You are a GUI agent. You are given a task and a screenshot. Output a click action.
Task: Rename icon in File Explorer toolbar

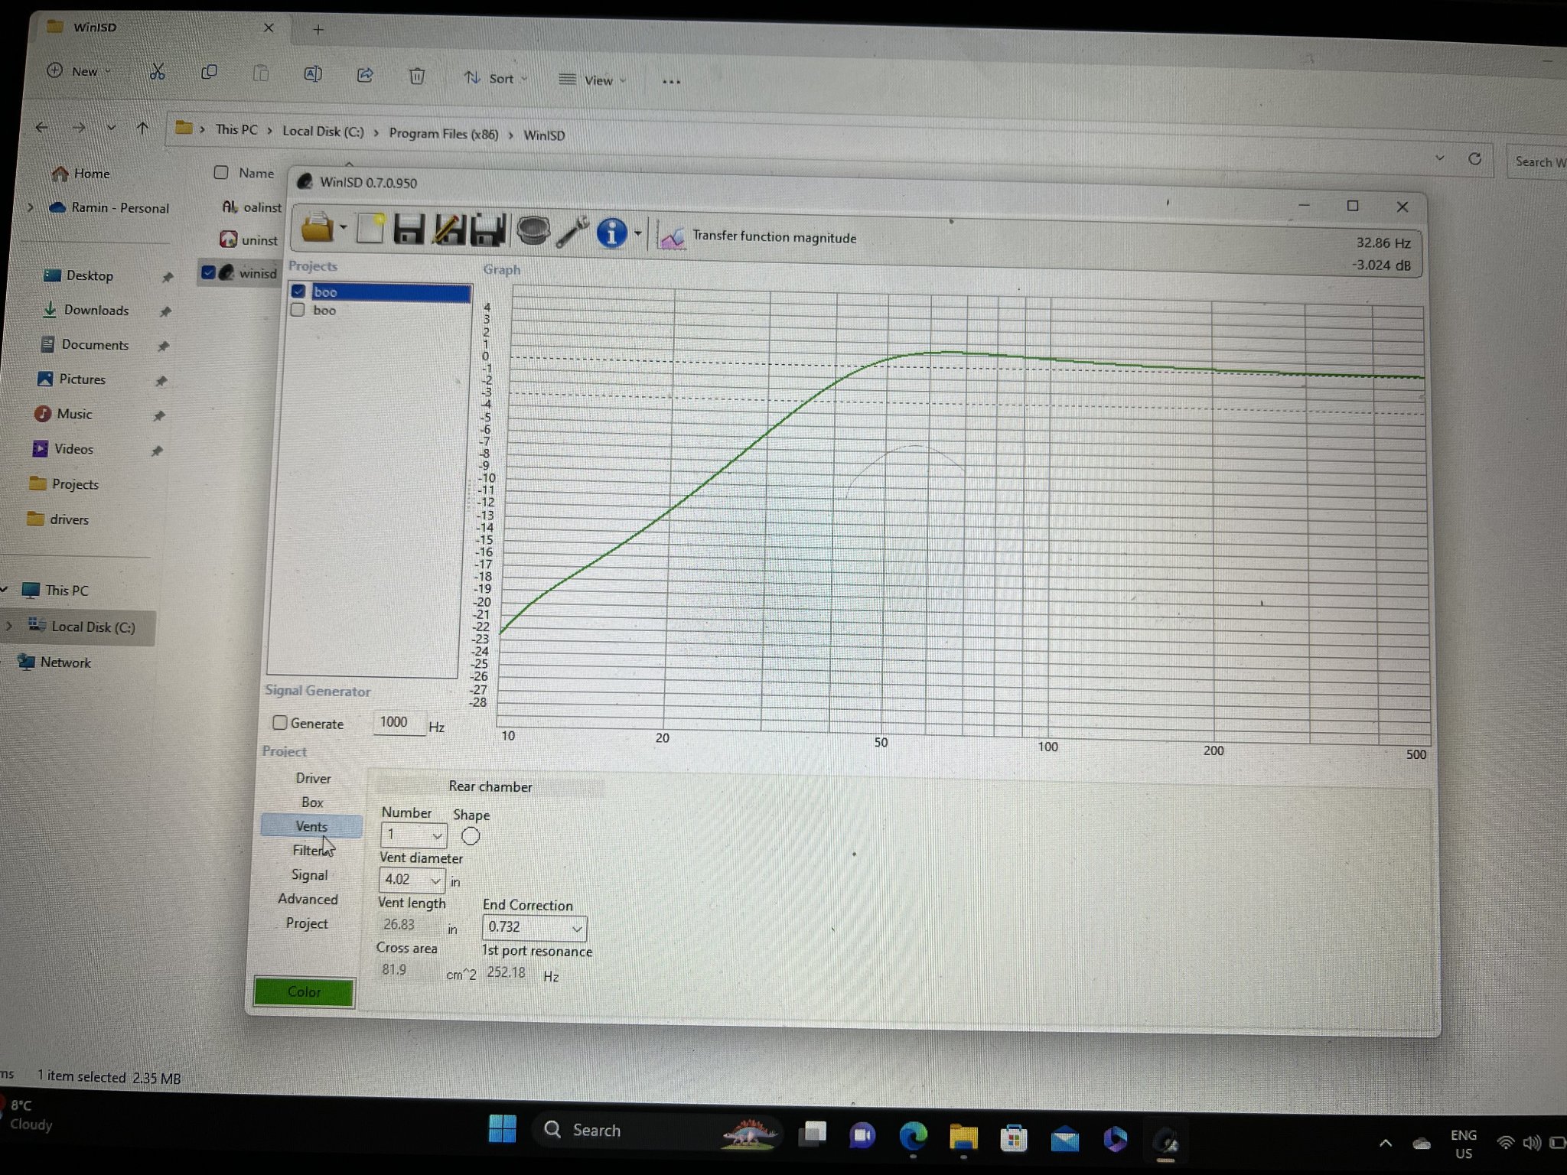(x=312, y=74)
